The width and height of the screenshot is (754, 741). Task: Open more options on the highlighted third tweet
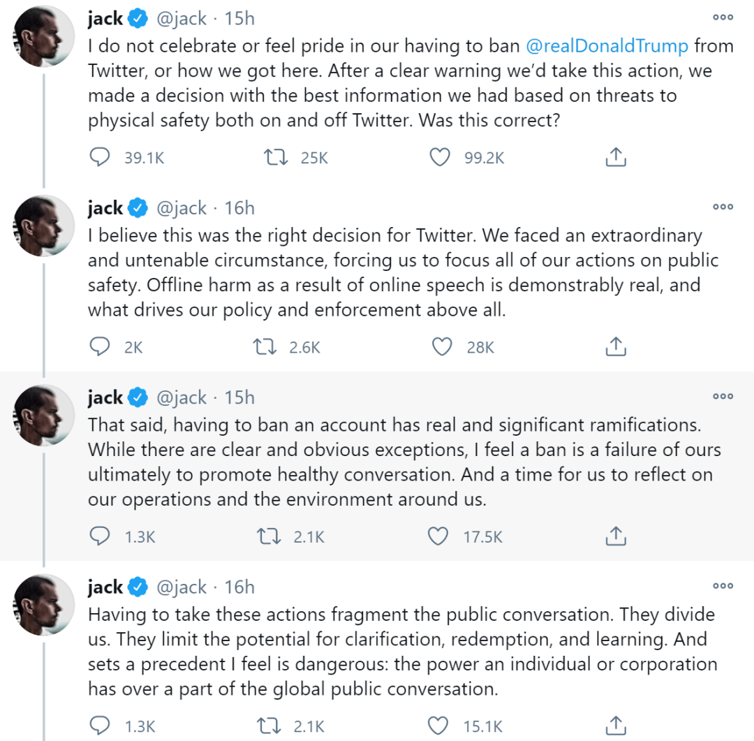click(x=723, y=396)
